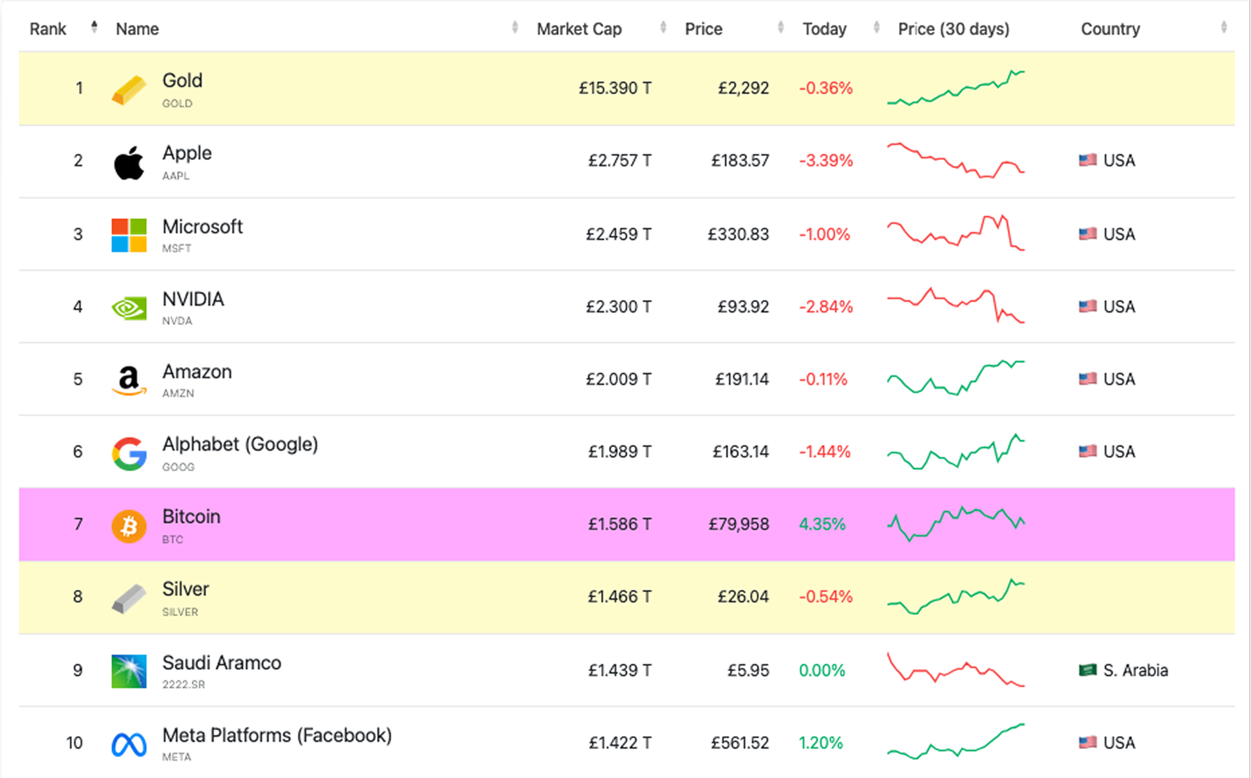Sort by Price column arrows
Image resolution: width=1251 pixels, height=778 pixels.
[780, 27]
